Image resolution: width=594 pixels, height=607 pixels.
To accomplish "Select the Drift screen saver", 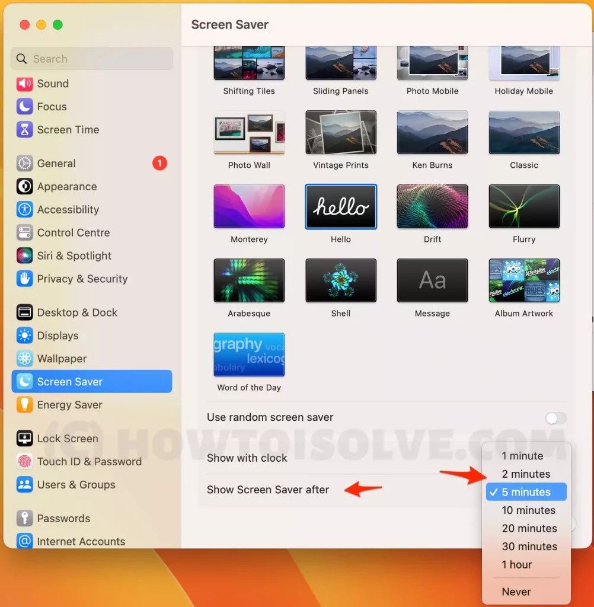I will 432,206.
